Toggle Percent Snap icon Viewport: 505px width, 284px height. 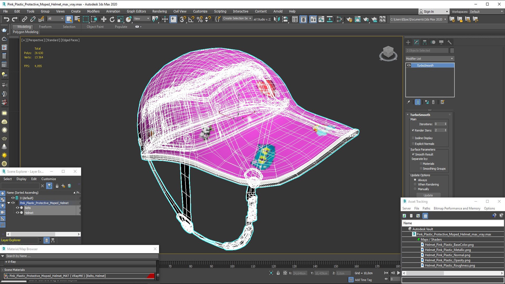coord(200,19)
